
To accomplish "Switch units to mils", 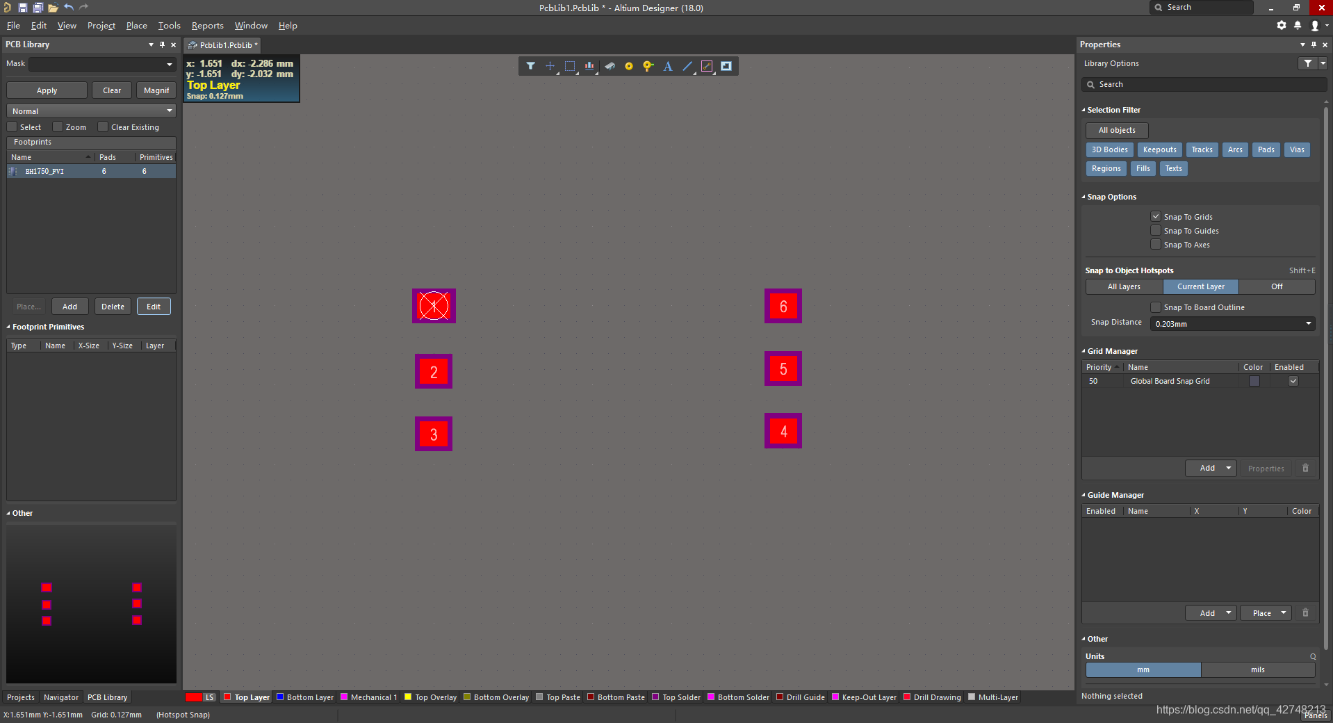I will (1257, 669).
